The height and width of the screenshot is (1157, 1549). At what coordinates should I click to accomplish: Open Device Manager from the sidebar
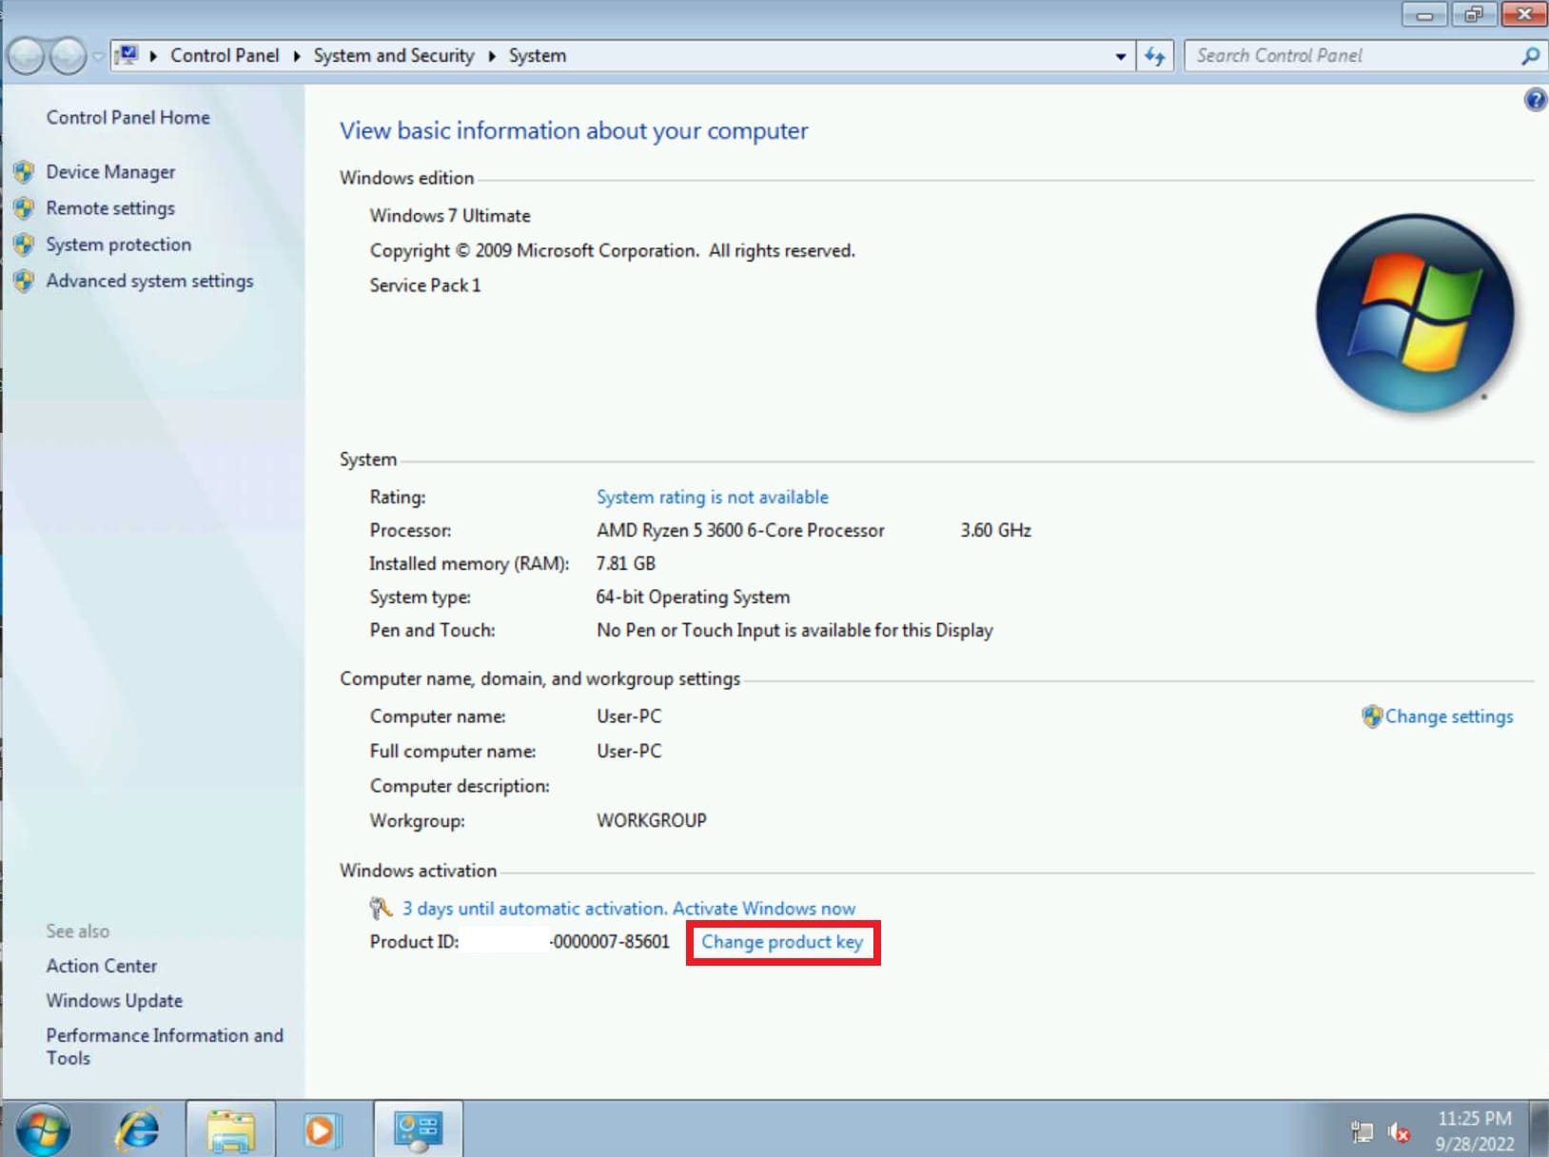pyautogui.click(x=110, y=172)
